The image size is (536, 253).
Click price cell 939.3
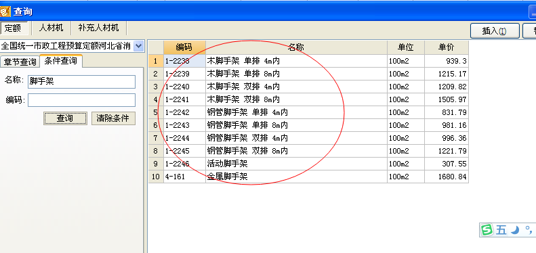tap(447, 61)
